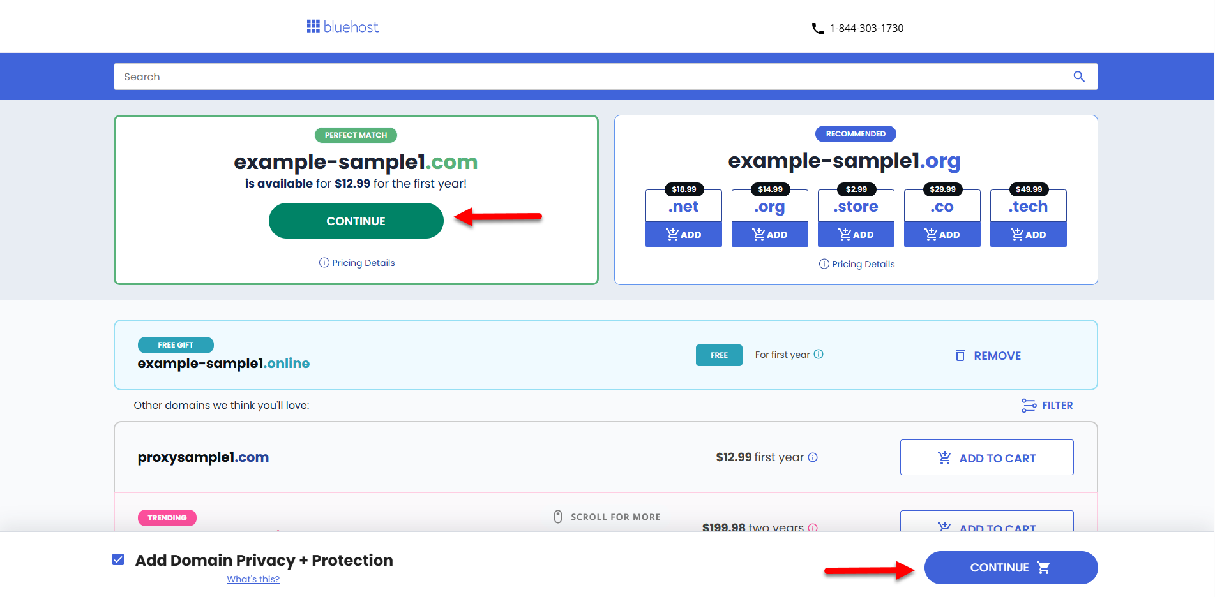Open the FILTER options

click(x=1047, y=406)
